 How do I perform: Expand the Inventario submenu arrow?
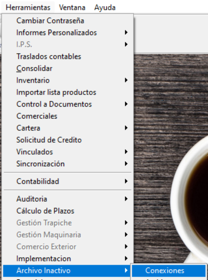(126, 80)
